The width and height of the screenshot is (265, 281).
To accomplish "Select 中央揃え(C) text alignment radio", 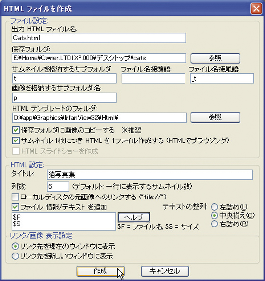I will point(214,216).
